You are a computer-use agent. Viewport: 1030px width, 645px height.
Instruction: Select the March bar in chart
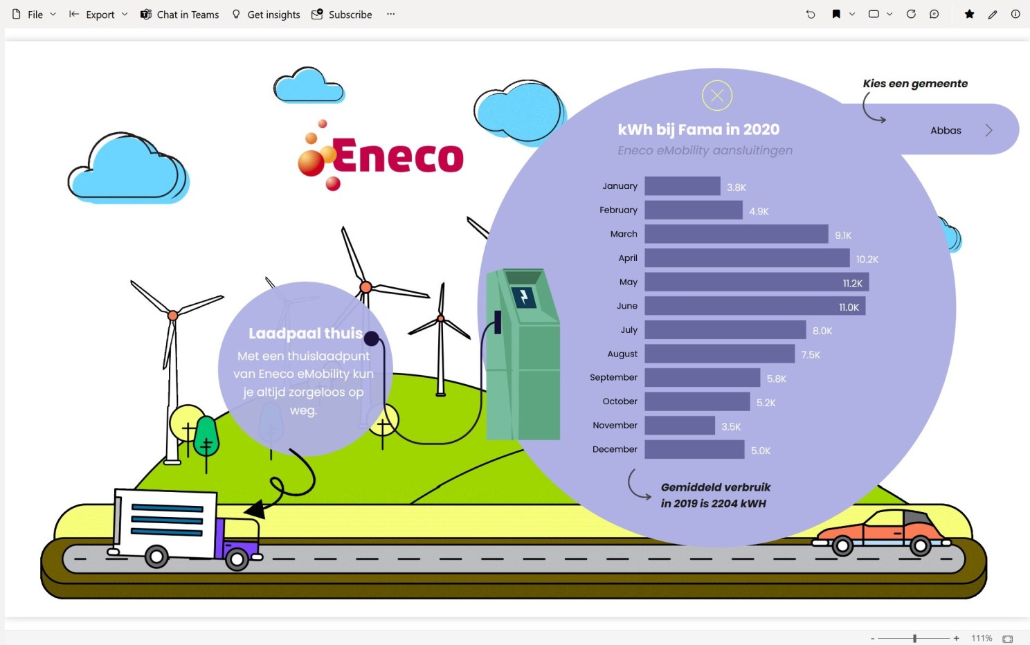click(737, 234)
